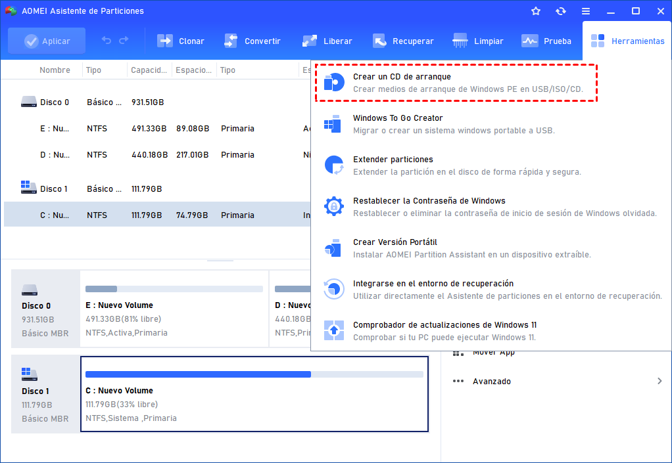Image resolution: width=672 pixels, height=463 pixels.
Task: Click the Espacio... column header
Action: click(194, 70)
